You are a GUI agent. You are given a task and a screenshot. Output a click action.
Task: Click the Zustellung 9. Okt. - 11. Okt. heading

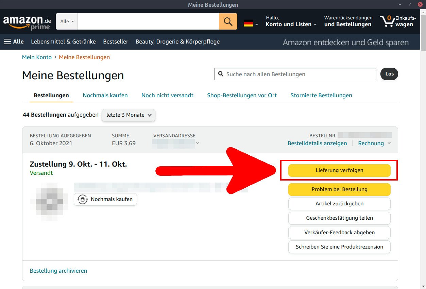point(79,164)
